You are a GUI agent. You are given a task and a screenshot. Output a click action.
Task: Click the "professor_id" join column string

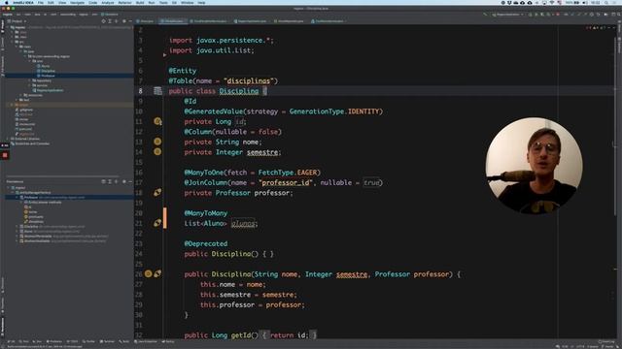pos(286,183)
